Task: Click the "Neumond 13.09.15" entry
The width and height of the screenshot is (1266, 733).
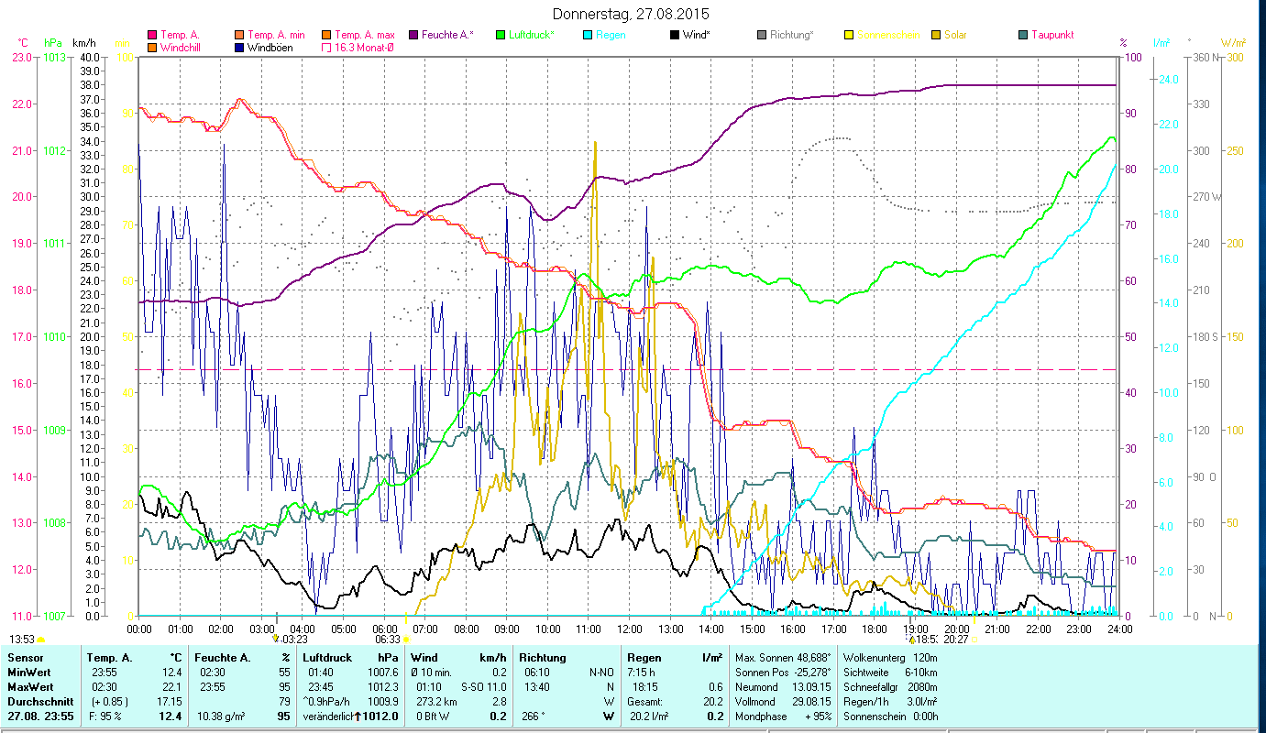Action: point(783,687)
